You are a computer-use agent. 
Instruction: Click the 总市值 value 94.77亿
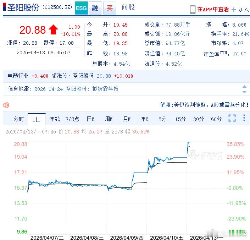pyautogui.click(x=175, y=43)
